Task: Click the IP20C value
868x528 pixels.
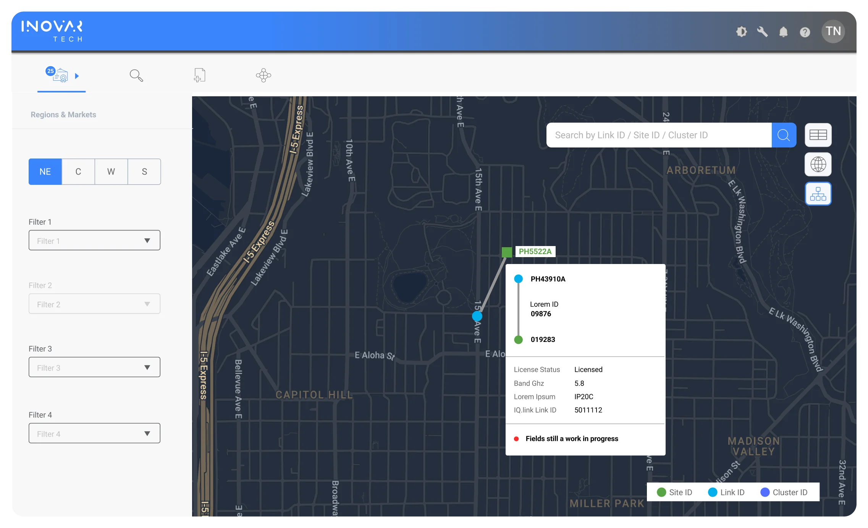Action: (x=584, y=397)
